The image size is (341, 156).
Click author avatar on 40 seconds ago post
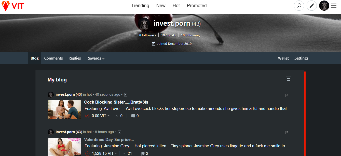[x=51, y=95]
